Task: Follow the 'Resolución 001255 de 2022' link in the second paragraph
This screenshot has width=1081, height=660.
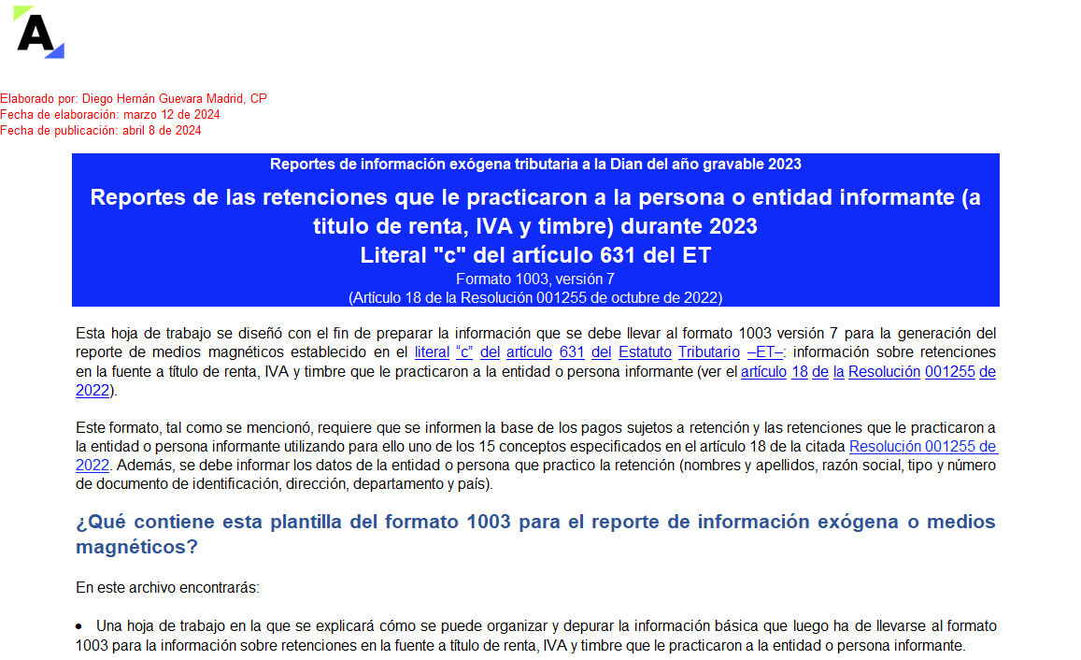Action: (923, 447)
